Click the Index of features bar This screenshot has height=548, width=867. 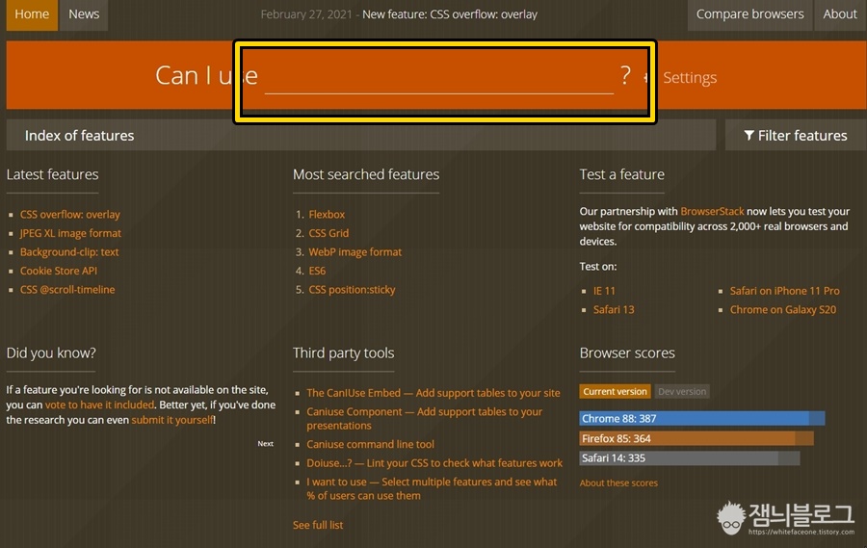tap(361, 135)
